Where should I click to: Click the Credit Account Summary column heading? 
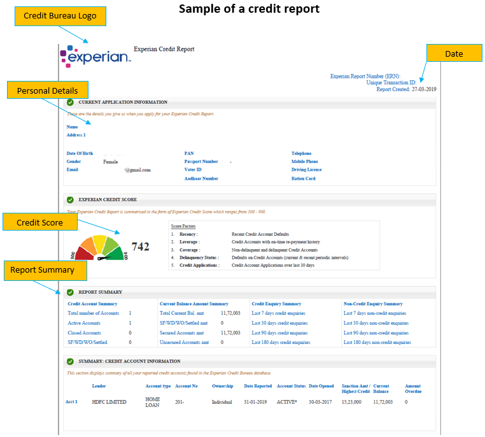[92, 304]
